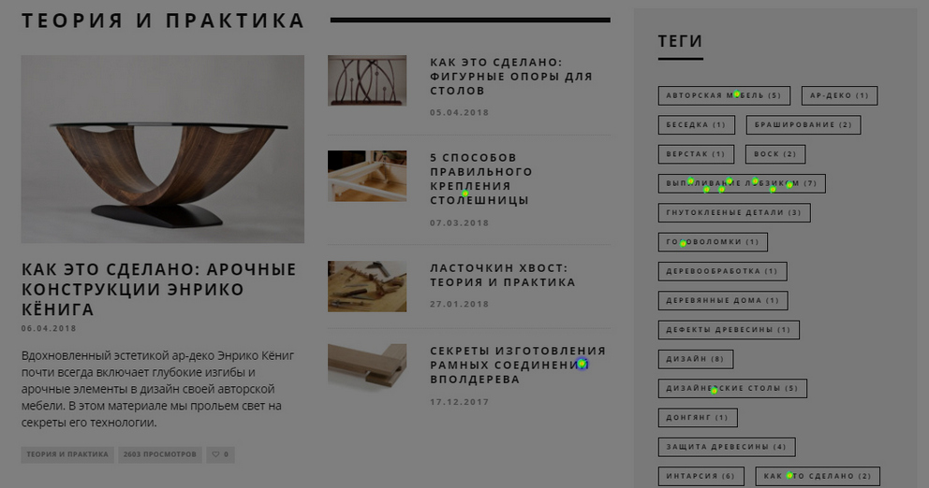
Task: Open the dovetail tools thumbnail
Action: [x=367, y=286]
